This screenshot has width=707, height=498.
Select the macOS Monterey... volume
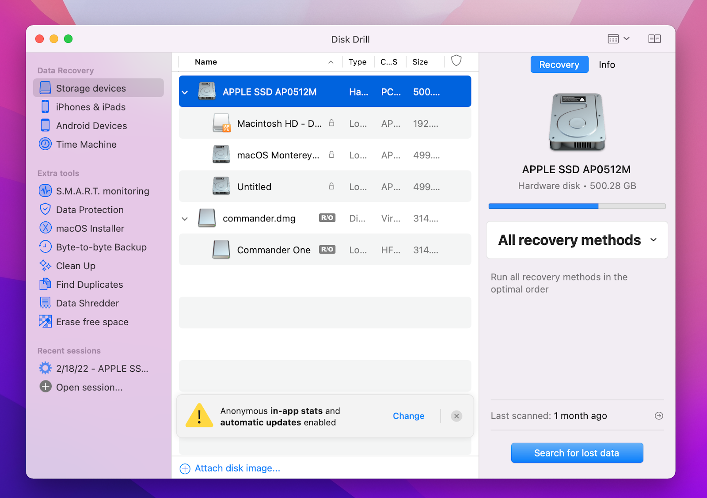[x=325, y=155]
